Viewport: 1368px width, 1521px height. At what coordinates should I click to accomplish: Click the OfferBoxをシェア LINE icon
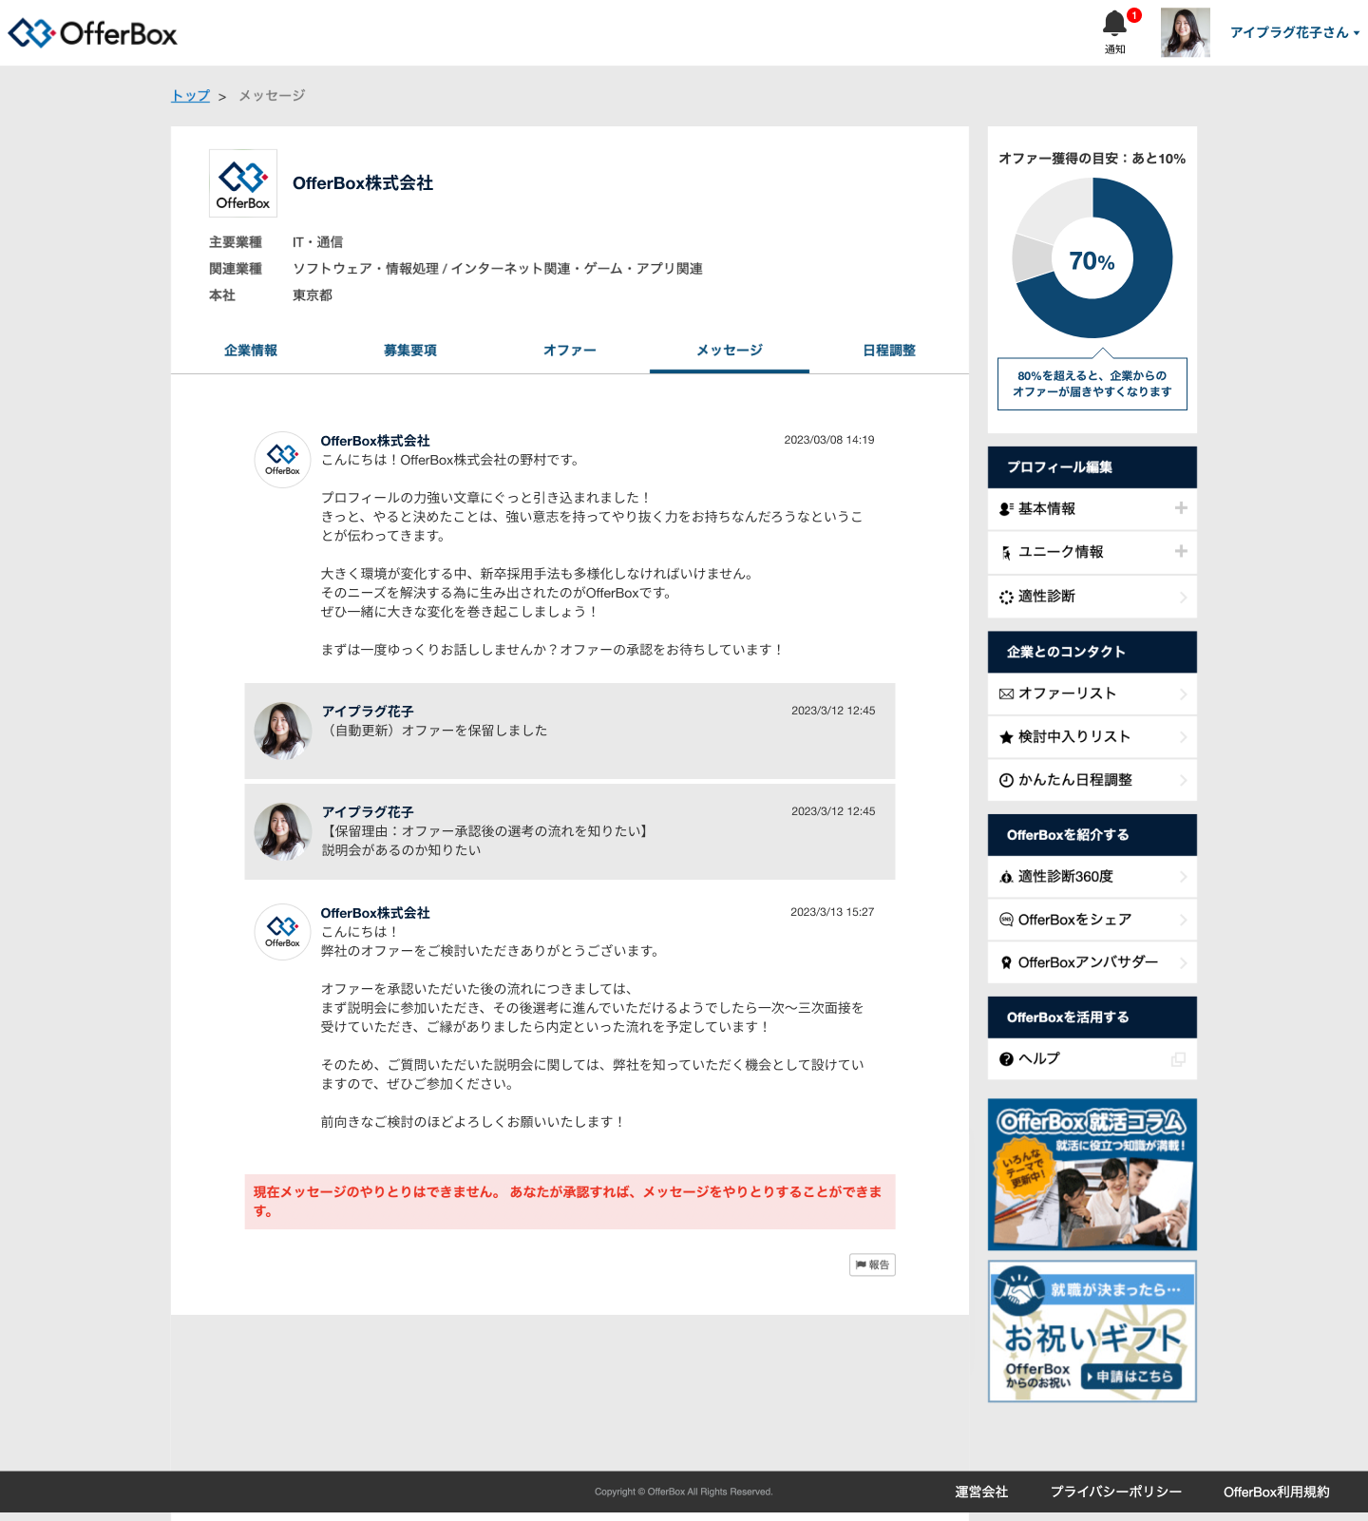point(1006,920)
